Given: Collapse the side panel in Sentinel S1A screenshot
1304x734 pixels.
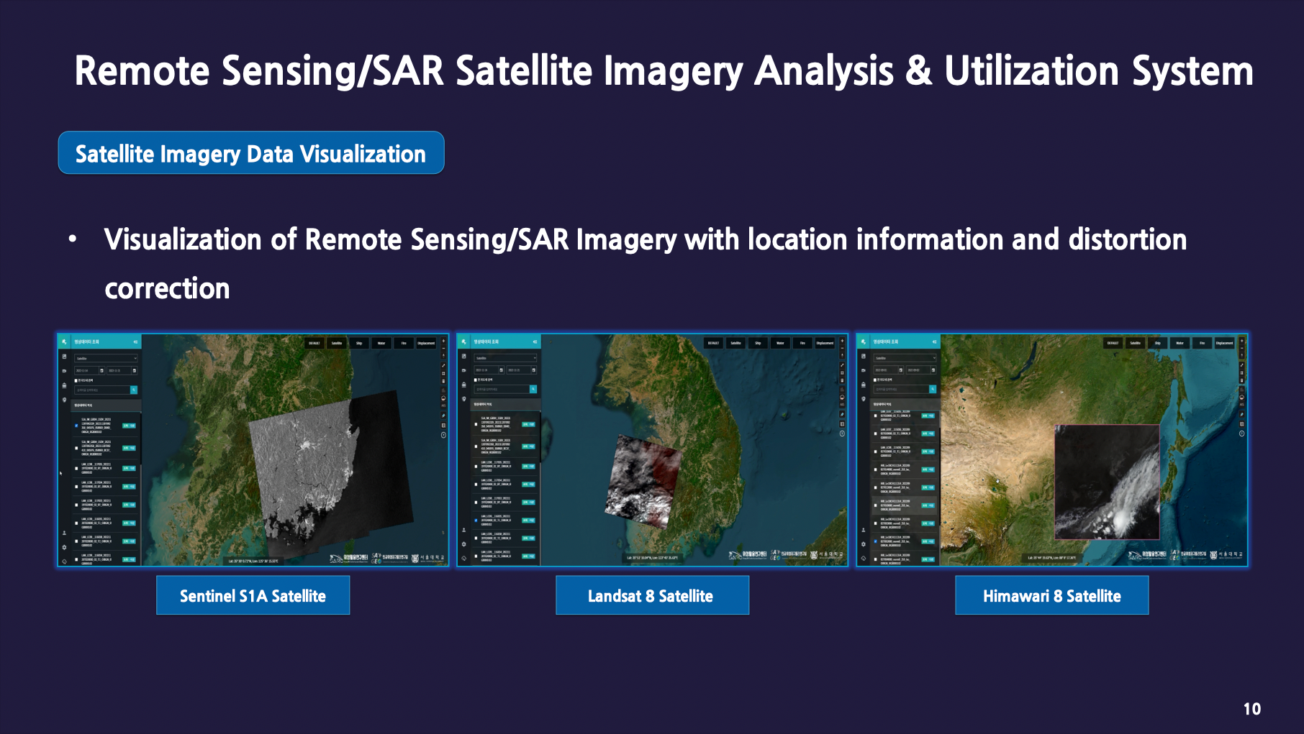Looking at the screenshot, I should [x=135, y=341].
